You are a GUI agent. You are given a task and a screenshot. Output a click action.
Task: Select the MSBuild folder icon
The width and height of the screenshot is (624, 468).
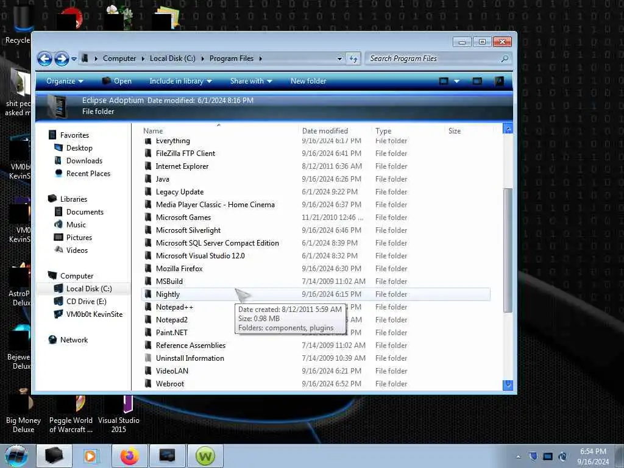click(148, 282)
